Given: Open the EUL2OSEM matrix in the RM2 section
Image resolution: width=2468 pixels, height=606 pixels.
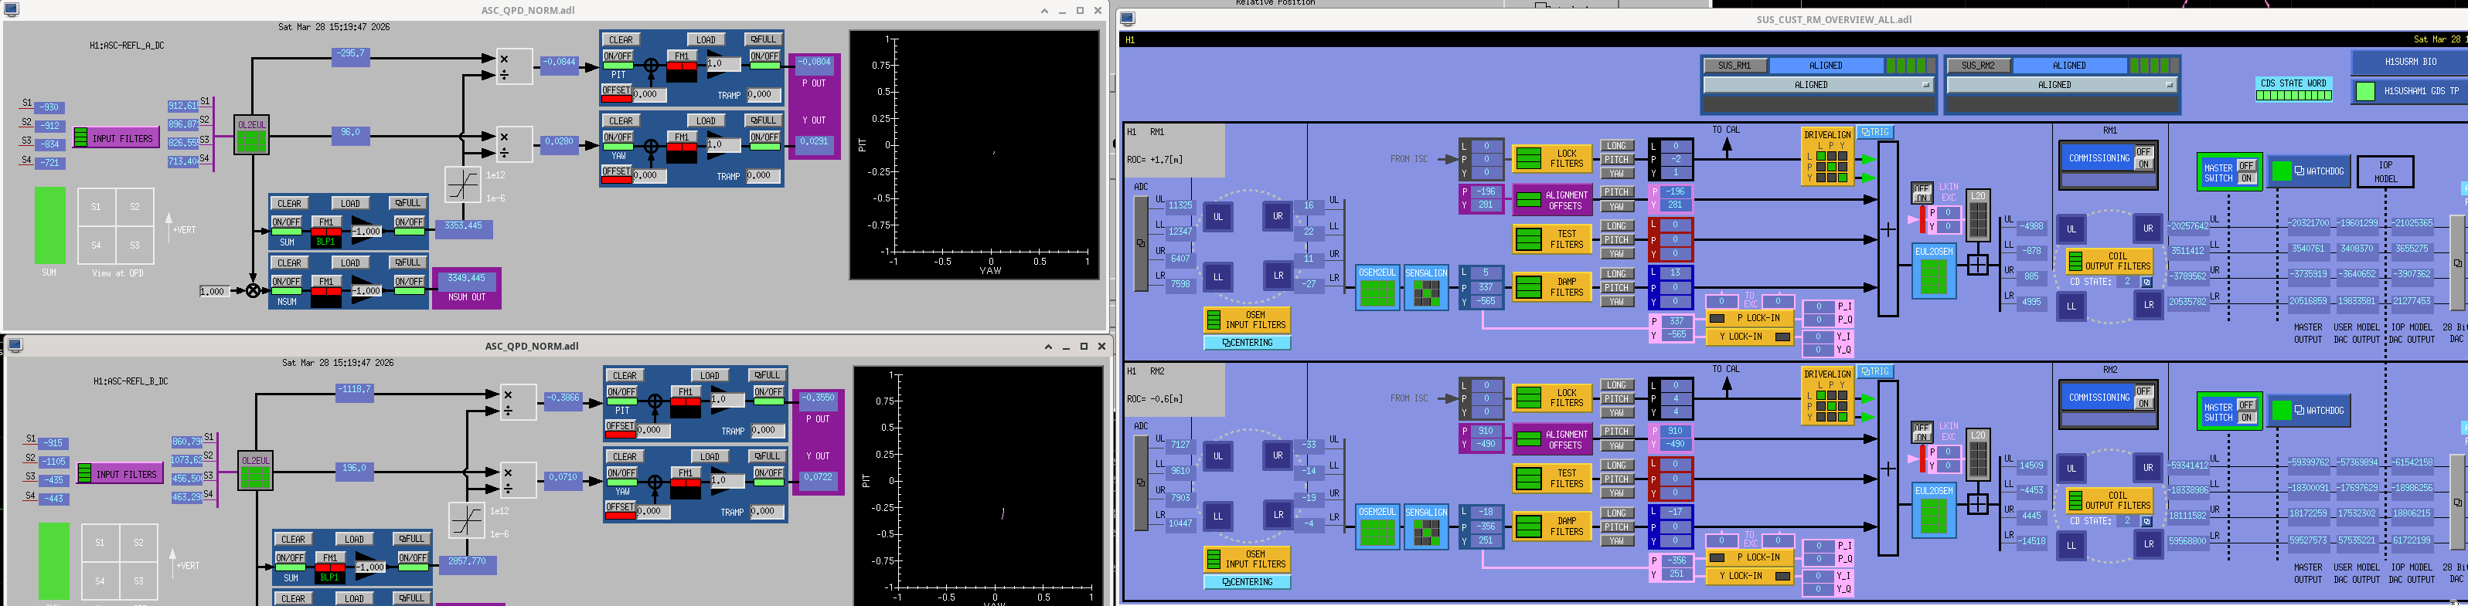Looking at the screenshot, I should point(1933,510).
